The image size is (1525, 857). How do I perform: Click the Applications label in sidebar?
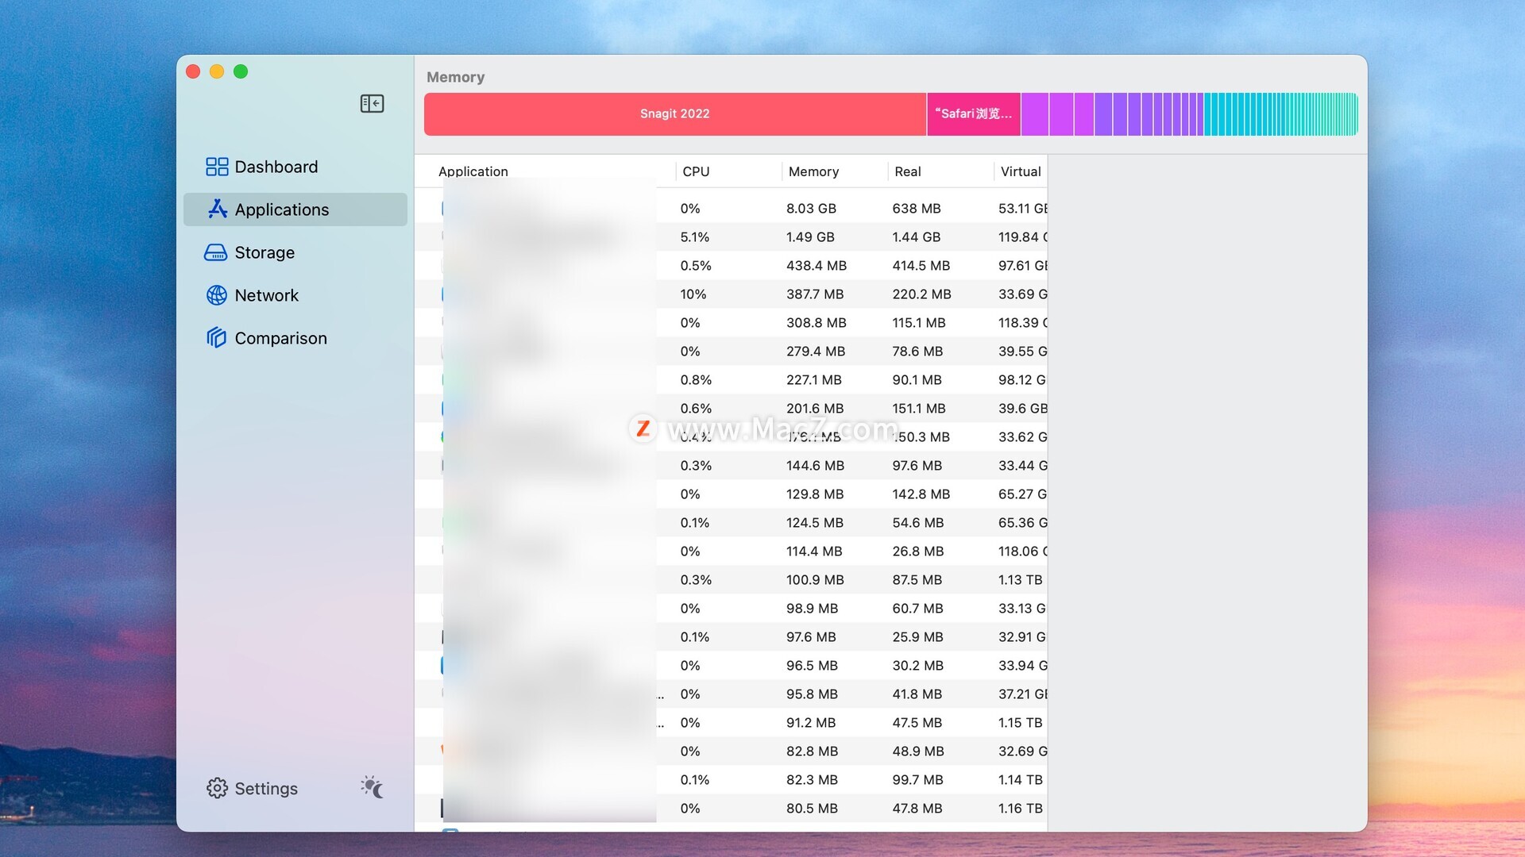[x=281, y=209]
